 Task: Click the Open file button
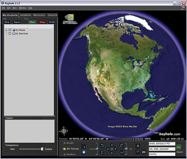tap(17, 22)
